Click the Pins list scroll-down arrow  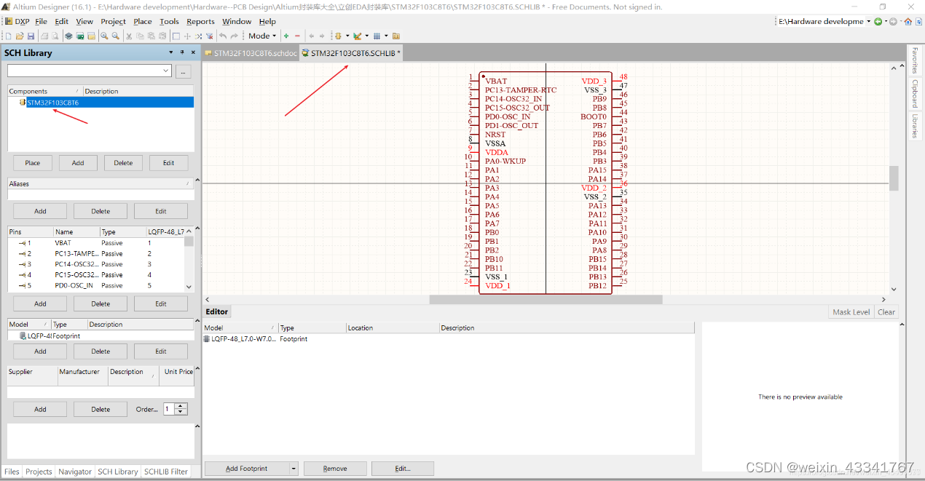click(189, 287)
